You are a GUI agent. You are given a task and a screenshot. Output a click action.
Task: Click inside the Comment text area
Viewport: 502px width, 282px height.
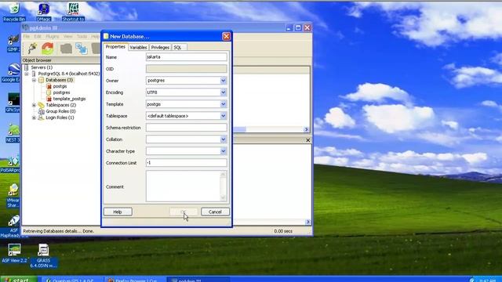pos(183,186)
